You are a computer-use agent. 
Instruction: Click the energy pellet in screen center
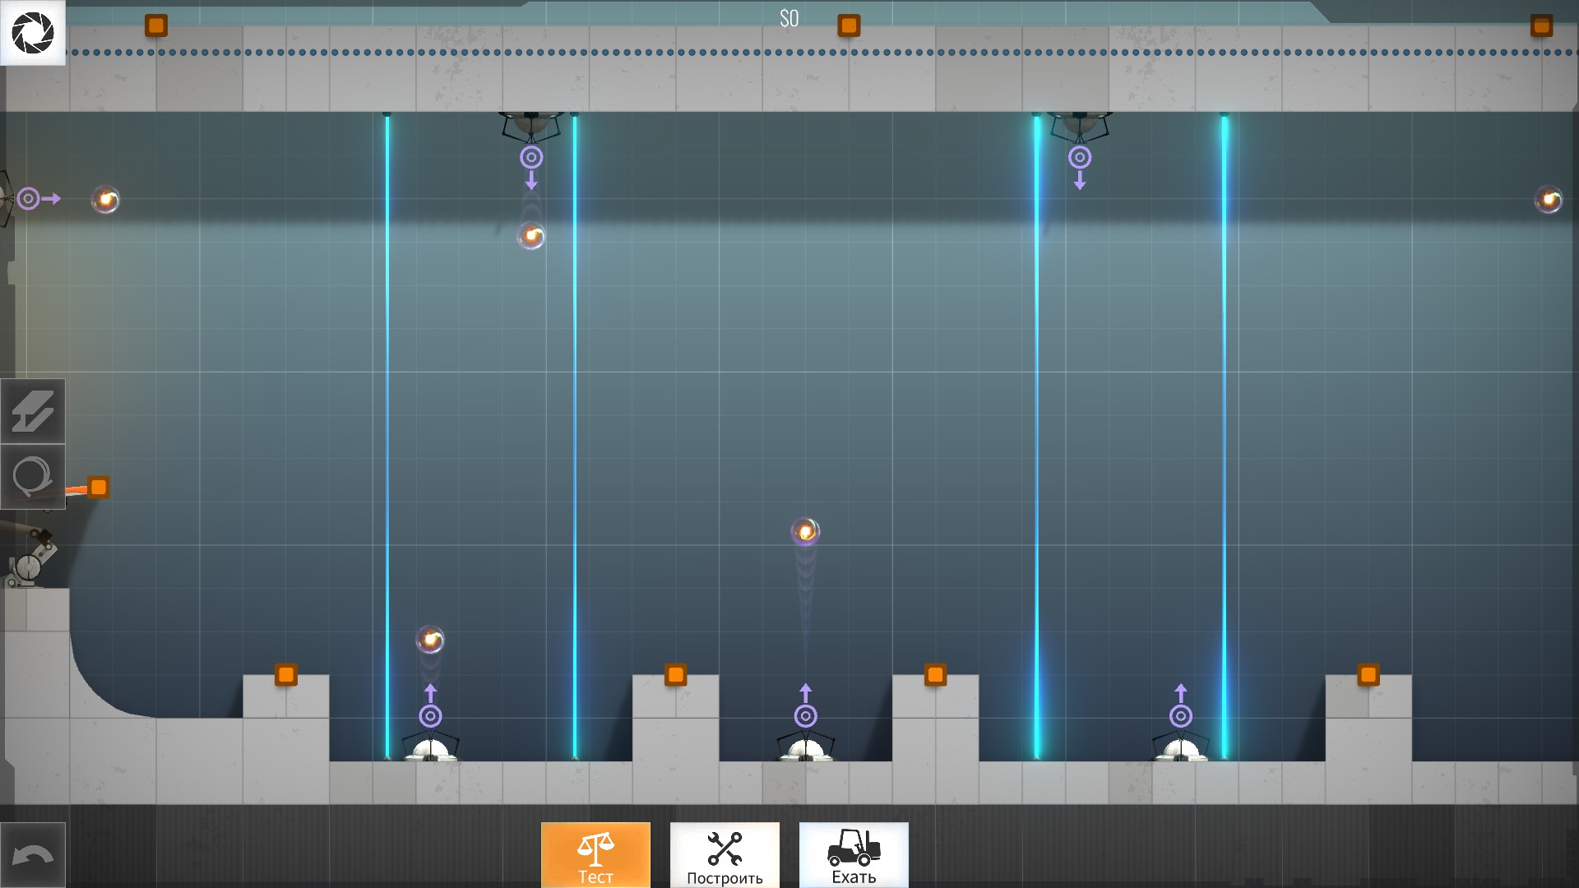click(805, 531)
